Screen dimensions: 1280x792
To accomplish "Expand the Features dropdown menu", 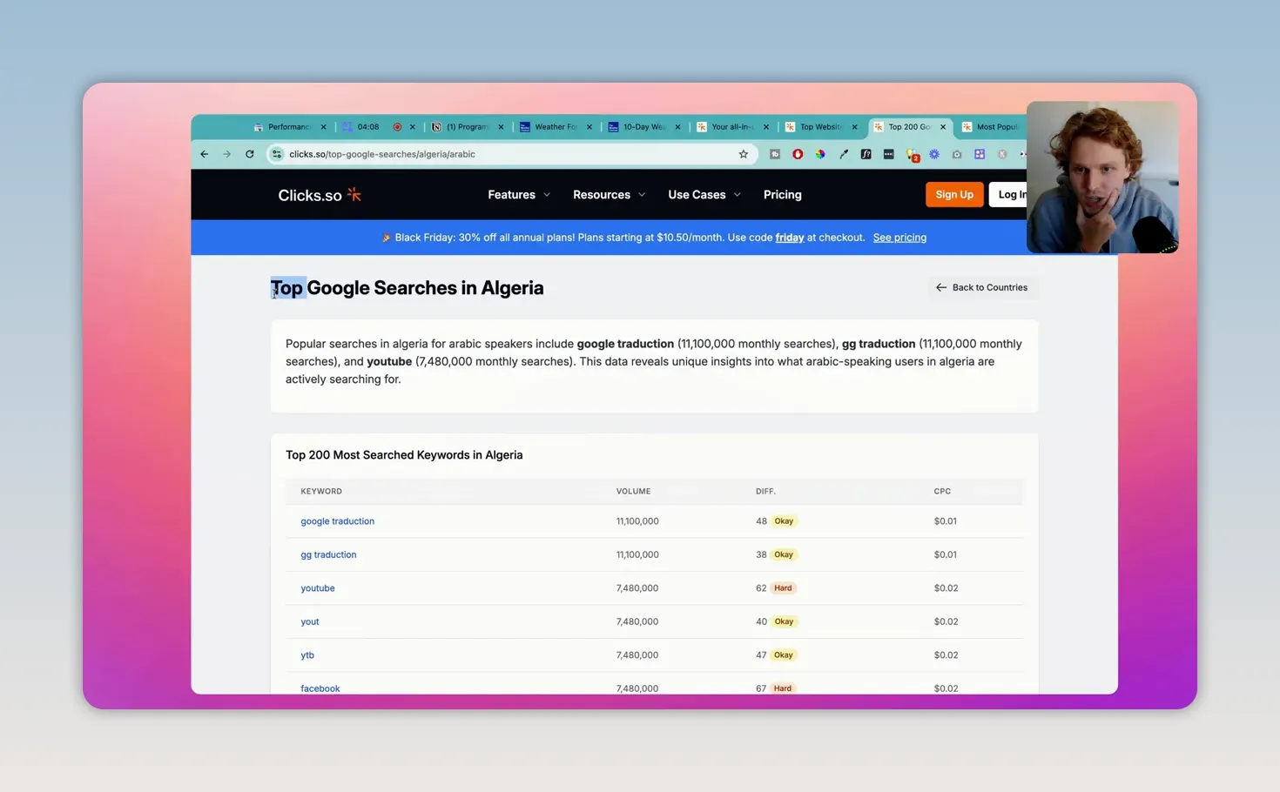I will 519,195.
